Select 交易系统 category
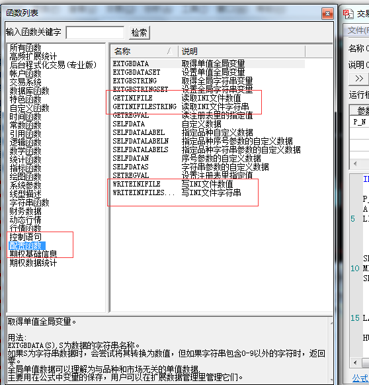Viewport: 369px width, 385px height. point(25,82)
